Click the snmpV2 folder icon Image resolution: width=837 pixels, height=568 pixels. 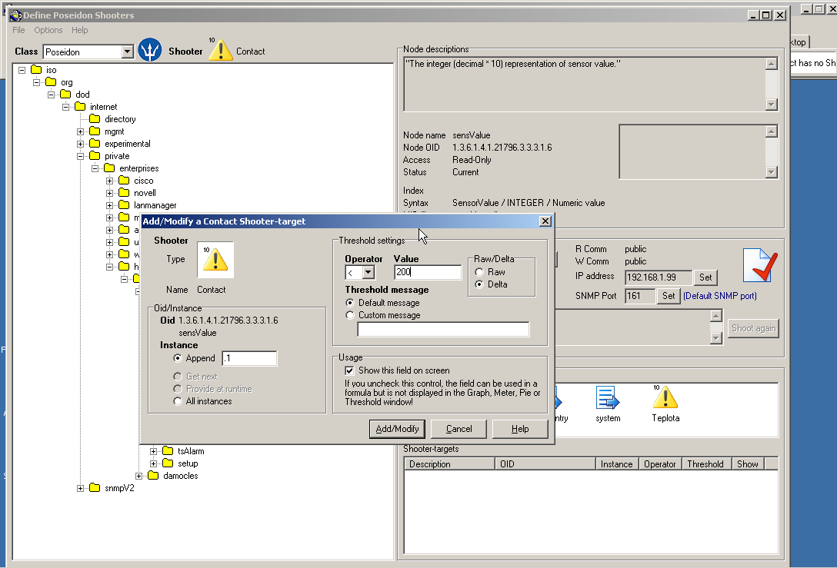click(x=95, y=488)
